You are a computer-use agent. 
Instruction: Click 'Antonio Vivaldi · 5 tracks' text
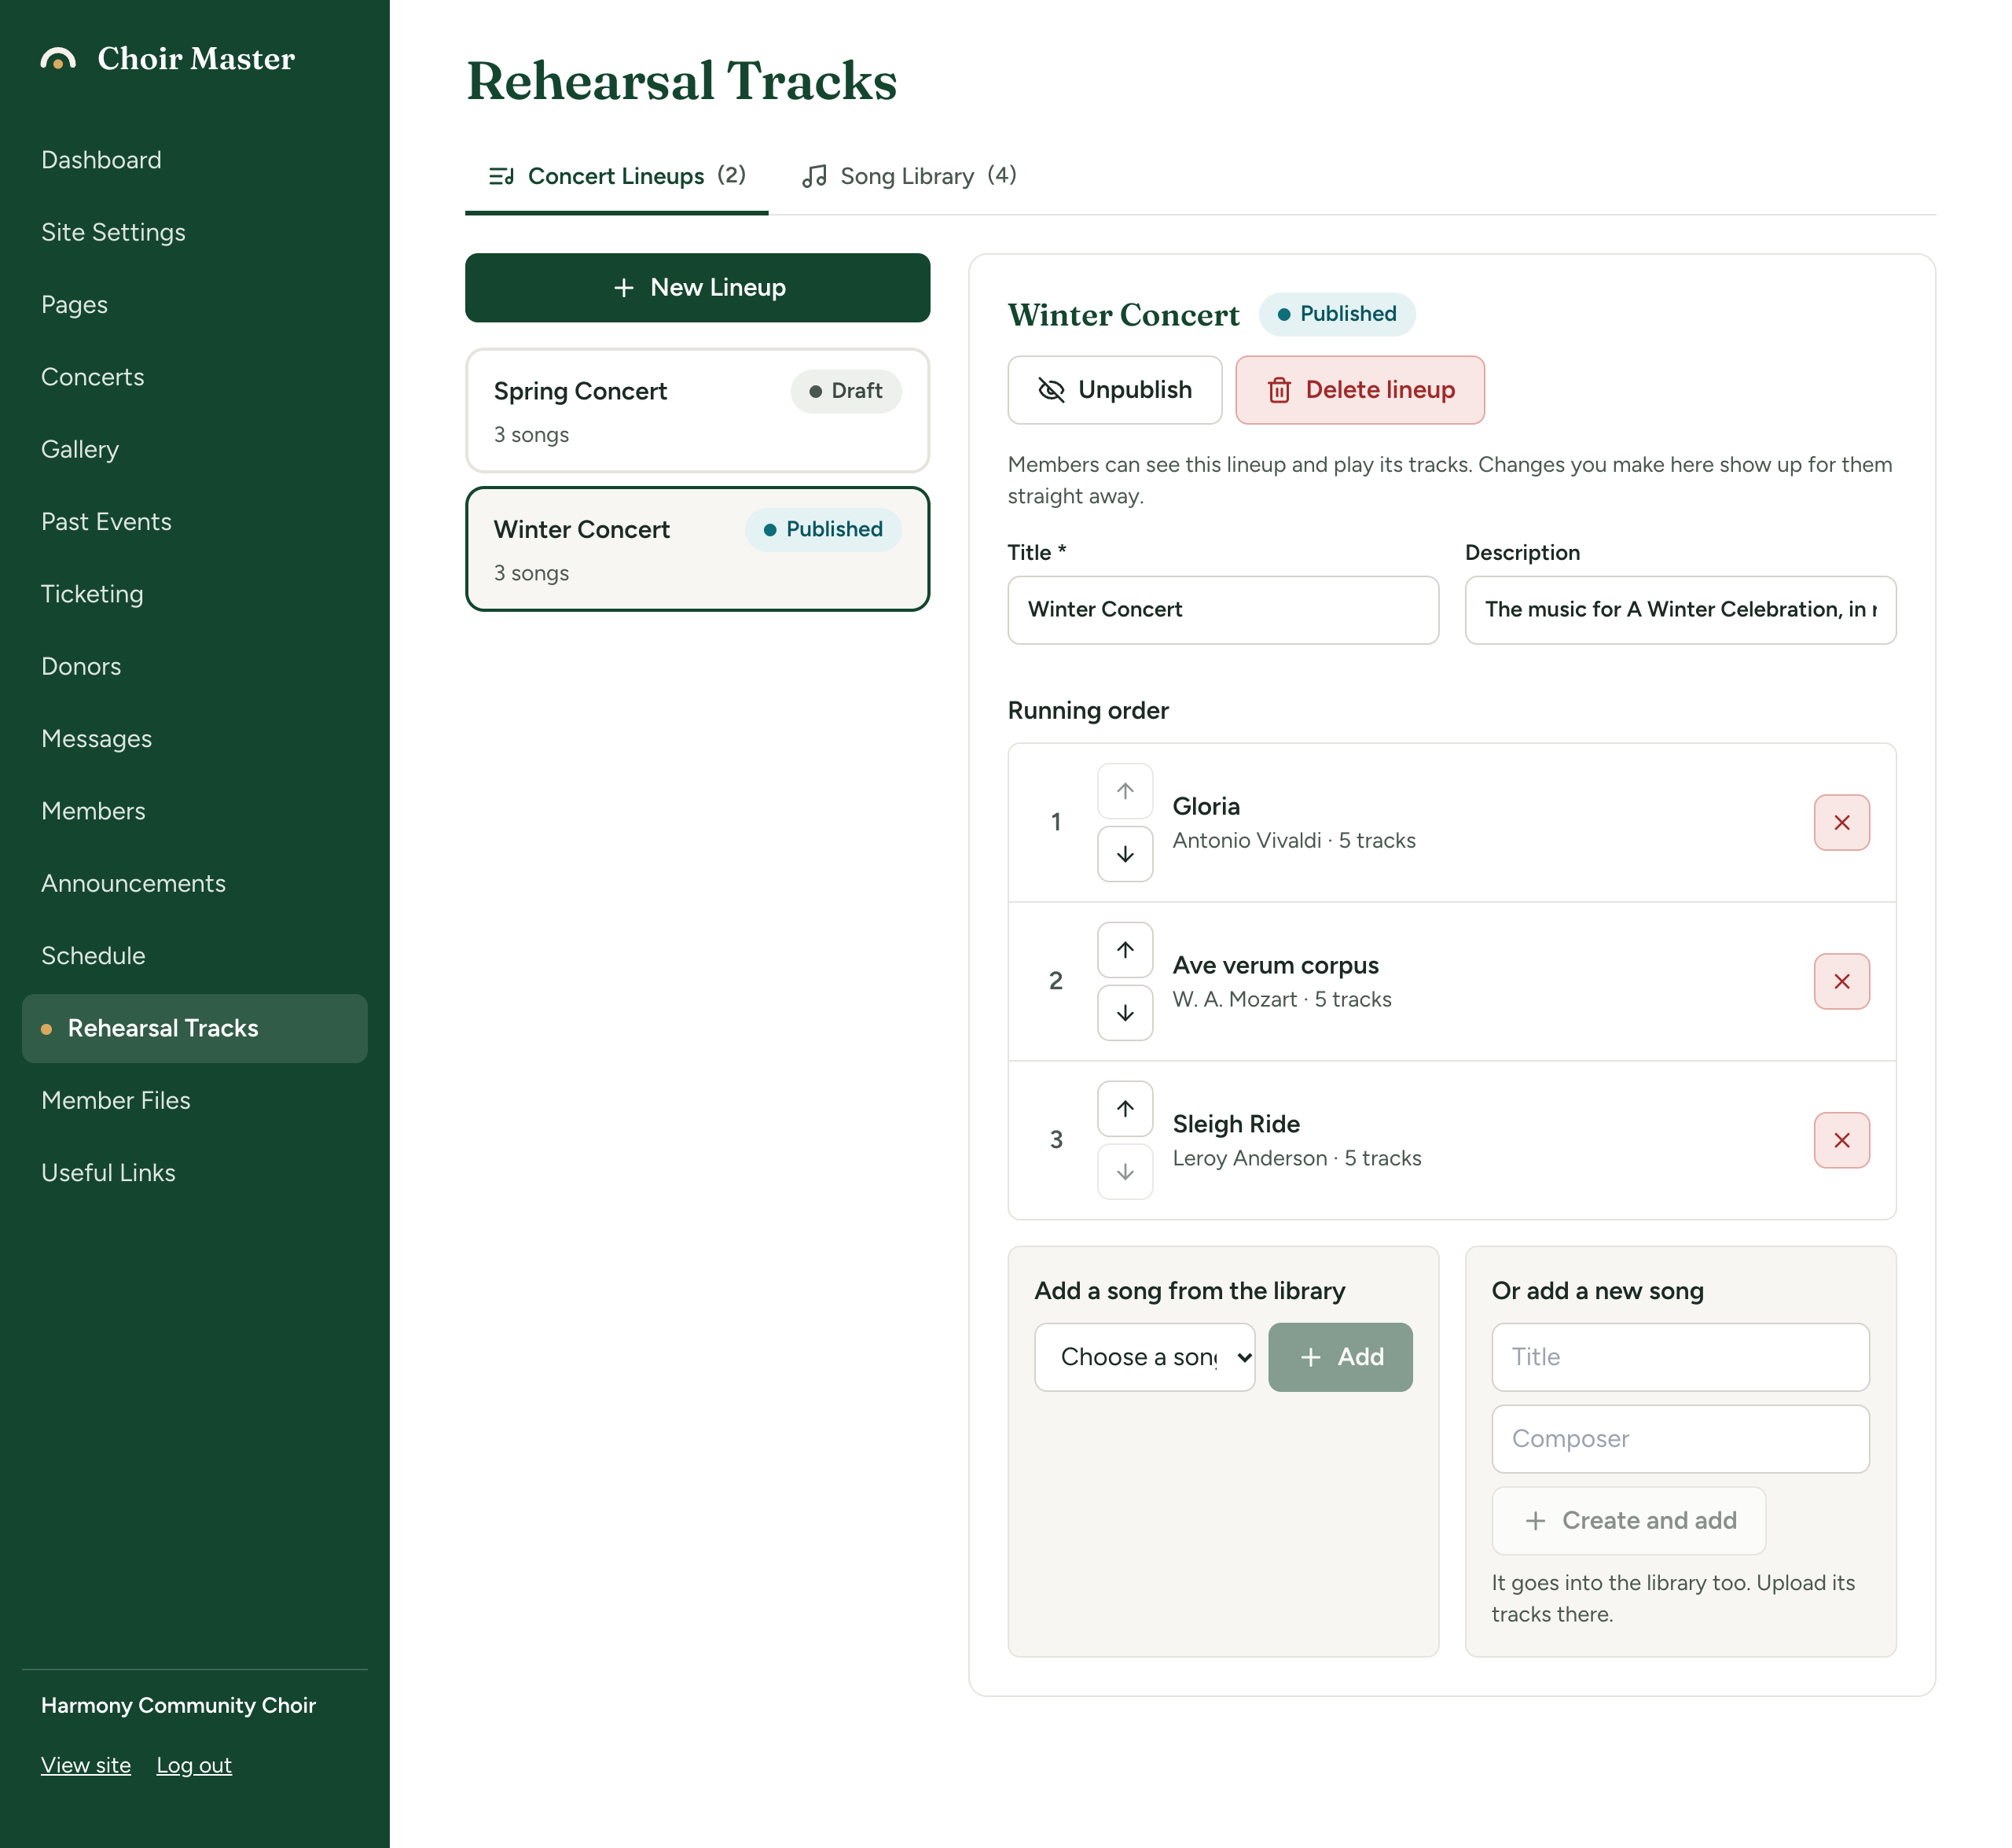(1294, 840)
